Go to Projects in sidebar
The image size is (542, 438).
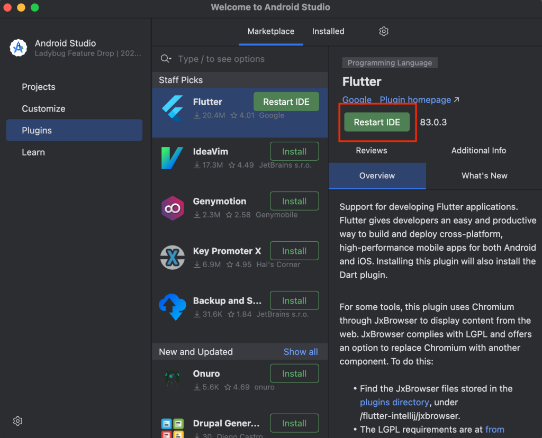(39, 87)
